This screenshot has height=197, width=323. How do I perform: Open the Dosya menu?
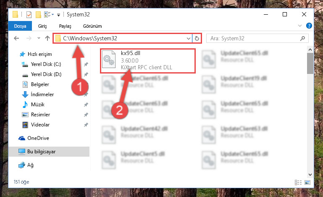pos(20,26)
